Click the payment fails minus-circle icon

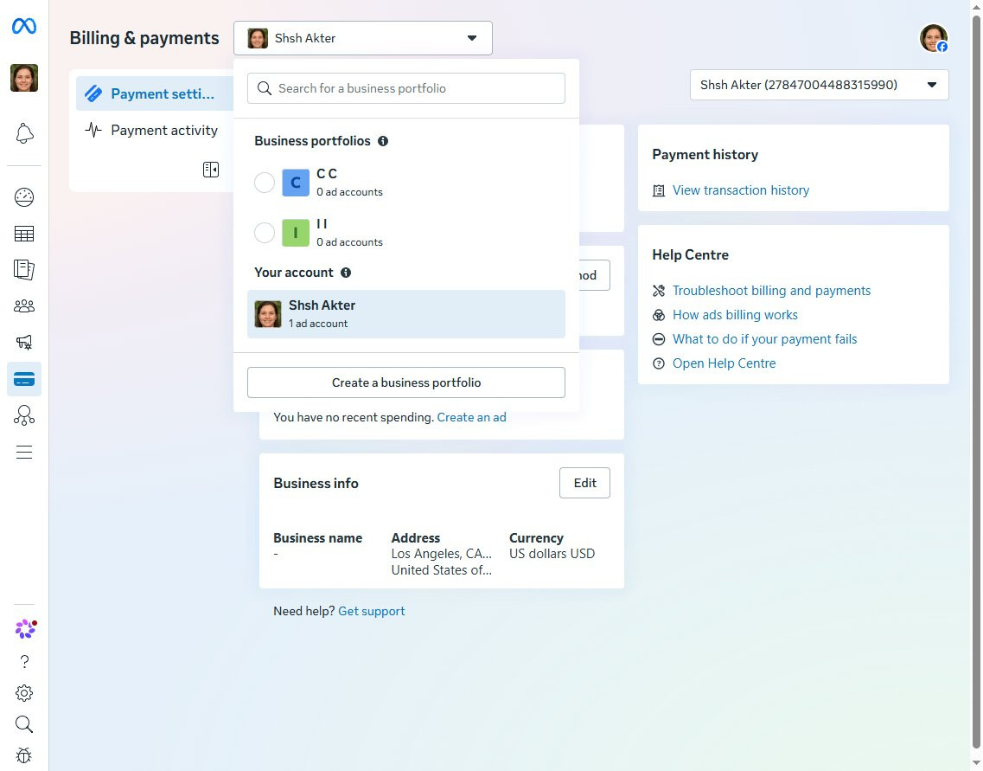tap(658, 339)
